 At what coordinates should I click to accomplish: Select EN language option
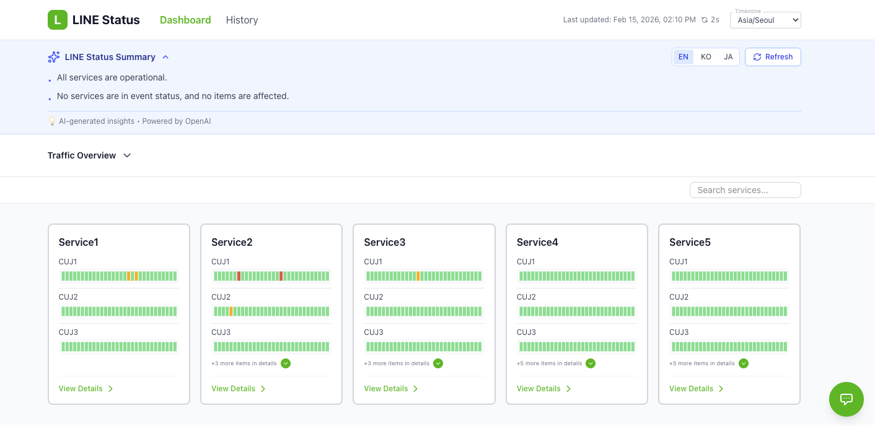point(683,57)
